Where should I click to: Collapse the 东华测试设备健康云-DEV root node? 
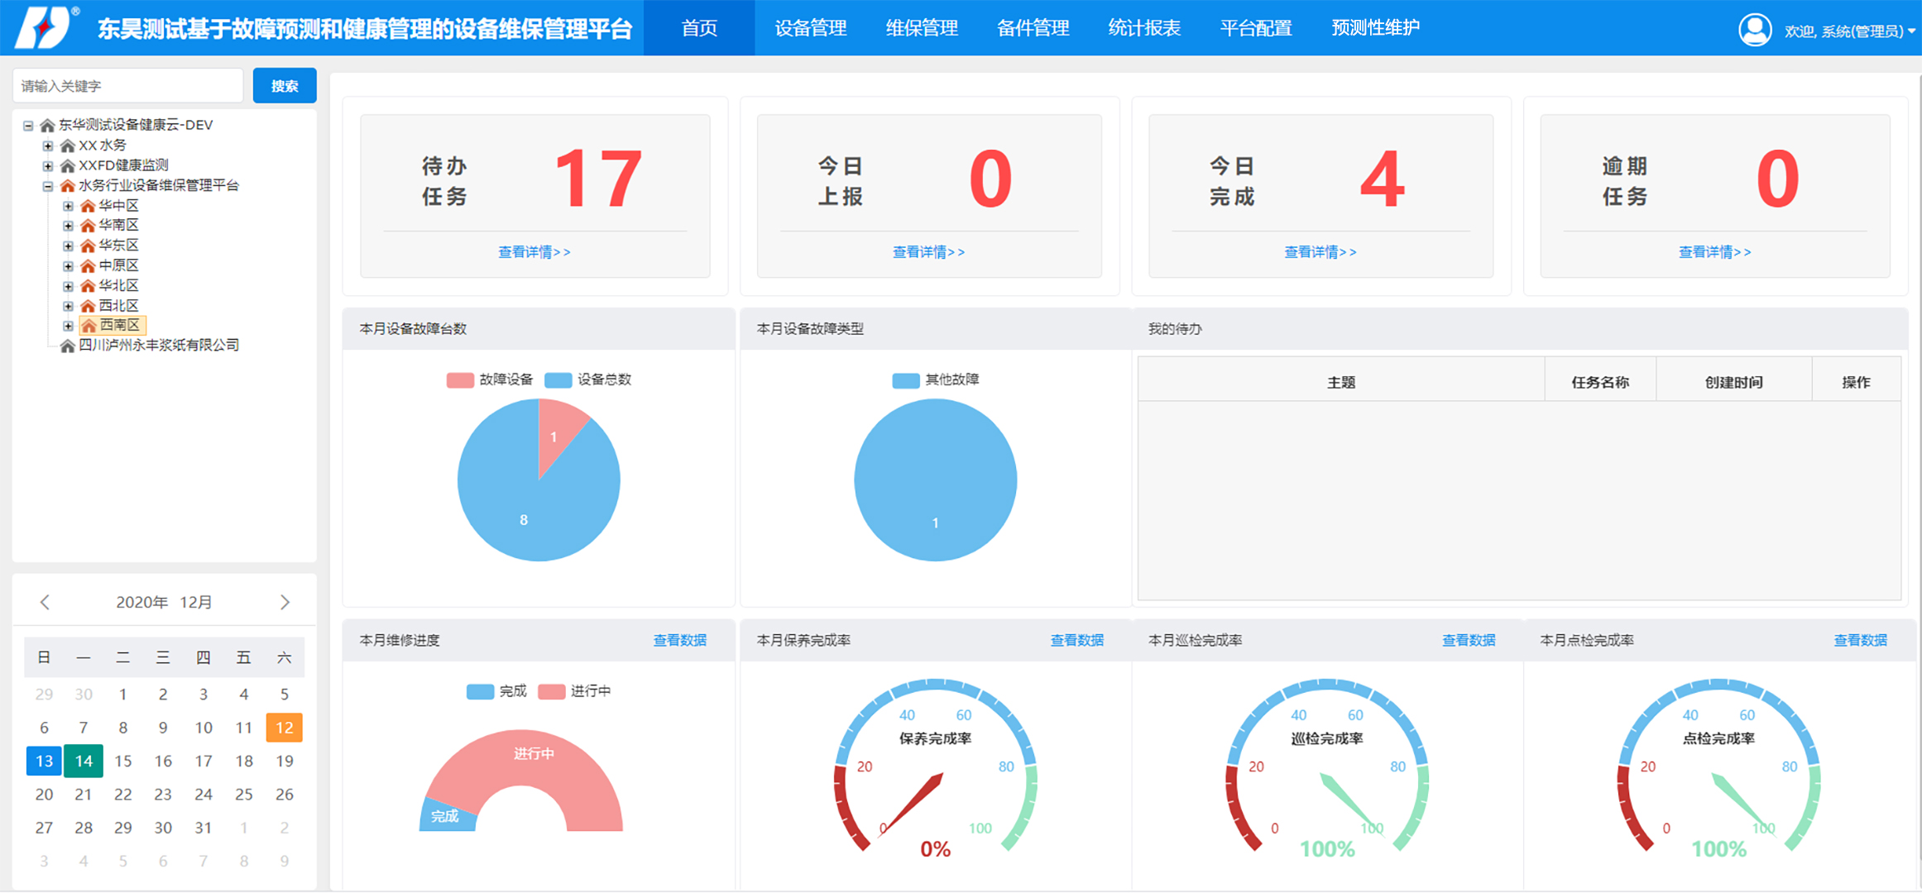(28, 126)
